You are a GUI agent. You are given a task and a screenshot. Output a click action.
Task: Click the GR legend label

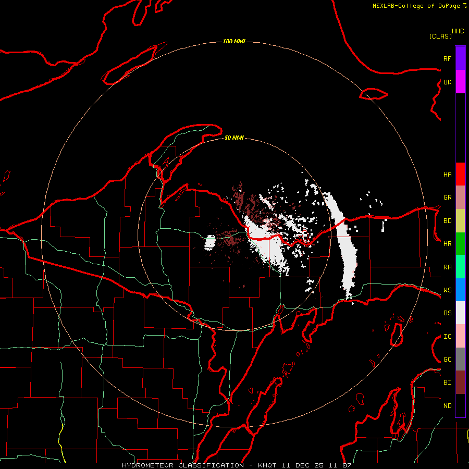tap(447, 198)
